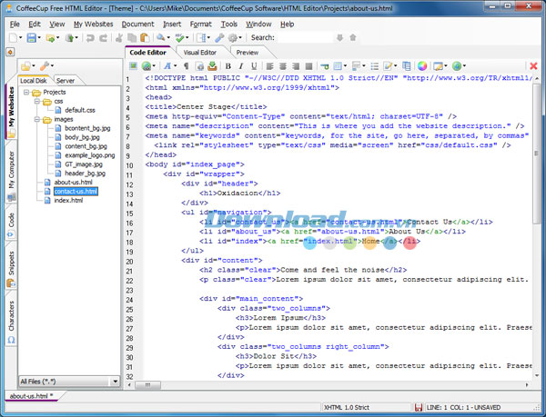This screenshot has height=417, width=546.
Task: Align text center
Action: 283,66
